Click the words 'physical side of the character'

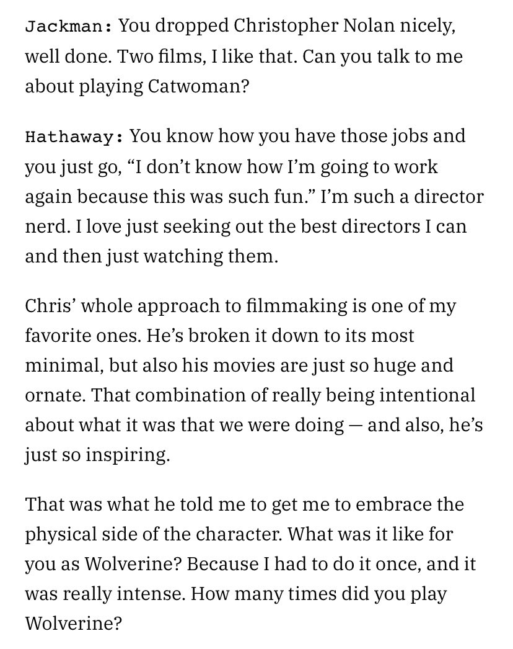[x=154, y=535]
